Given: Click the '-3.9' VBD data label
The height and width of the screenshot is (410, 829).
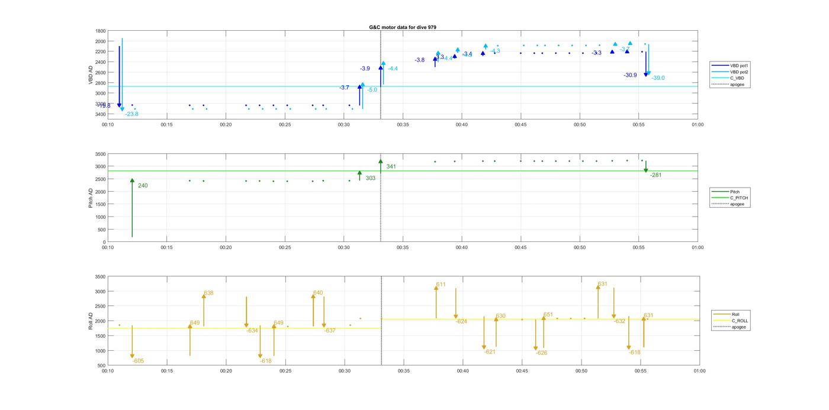Looking at the screenshot, I should 365,69.
